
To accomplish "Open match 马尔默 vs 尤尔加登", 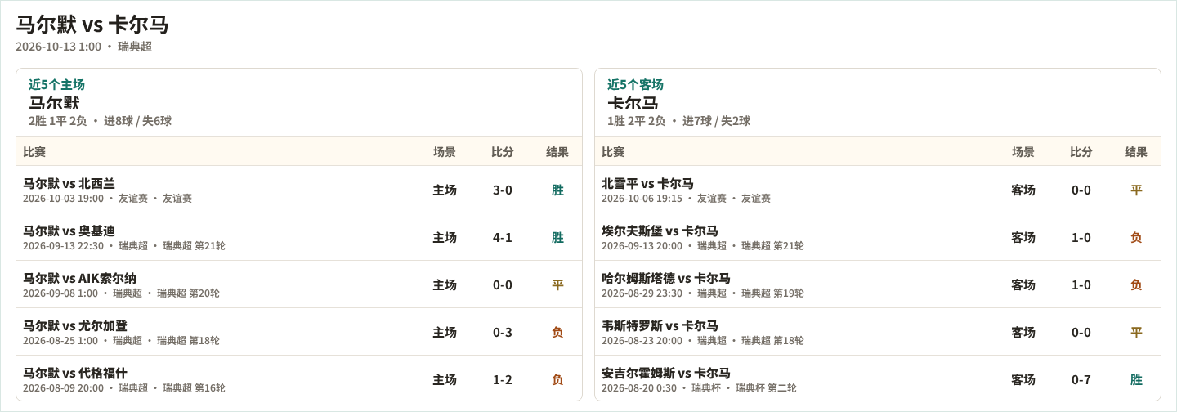I will (75, 325).
